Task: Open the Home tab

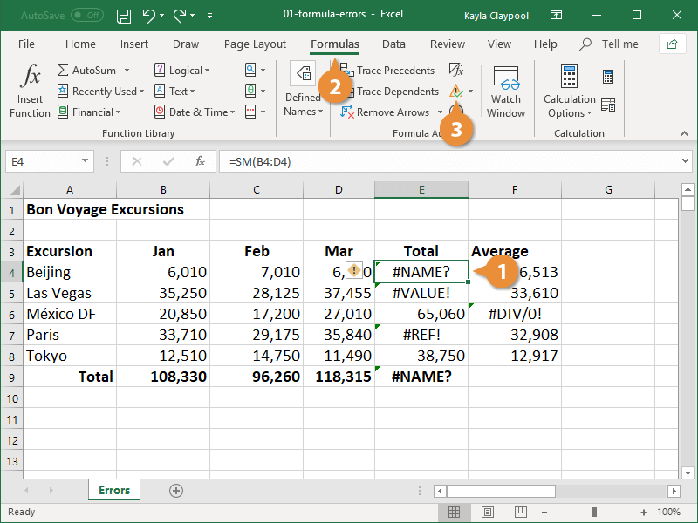Action: [80, 44]
